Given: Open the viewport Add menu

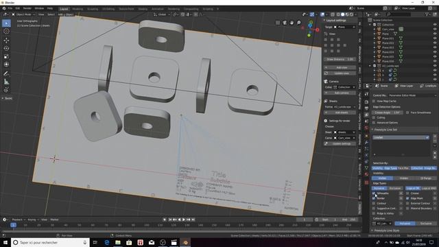Looking at the screenshot, I should click(60, 14).
